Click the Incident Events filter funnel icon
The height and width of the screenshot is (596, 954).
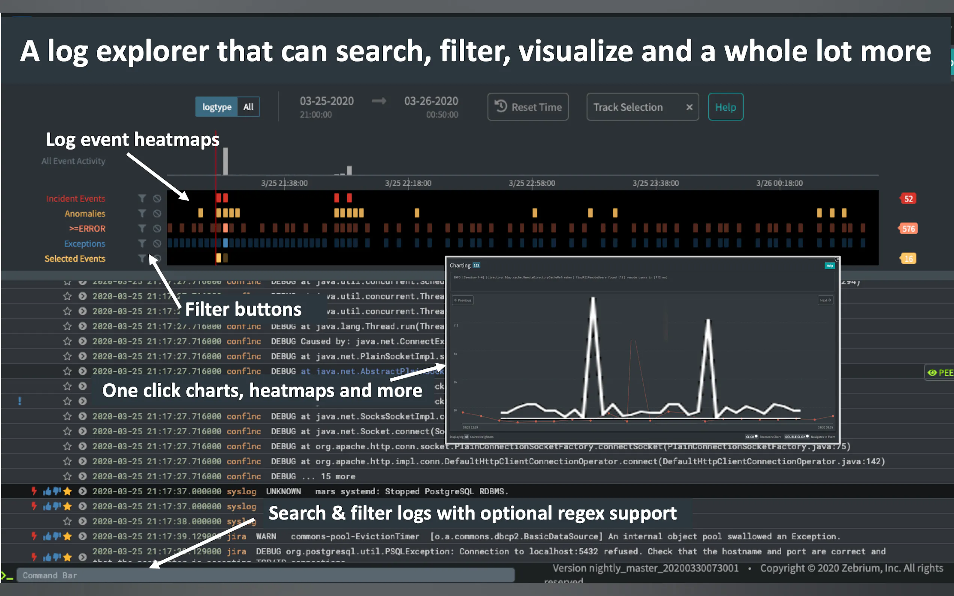142,198
